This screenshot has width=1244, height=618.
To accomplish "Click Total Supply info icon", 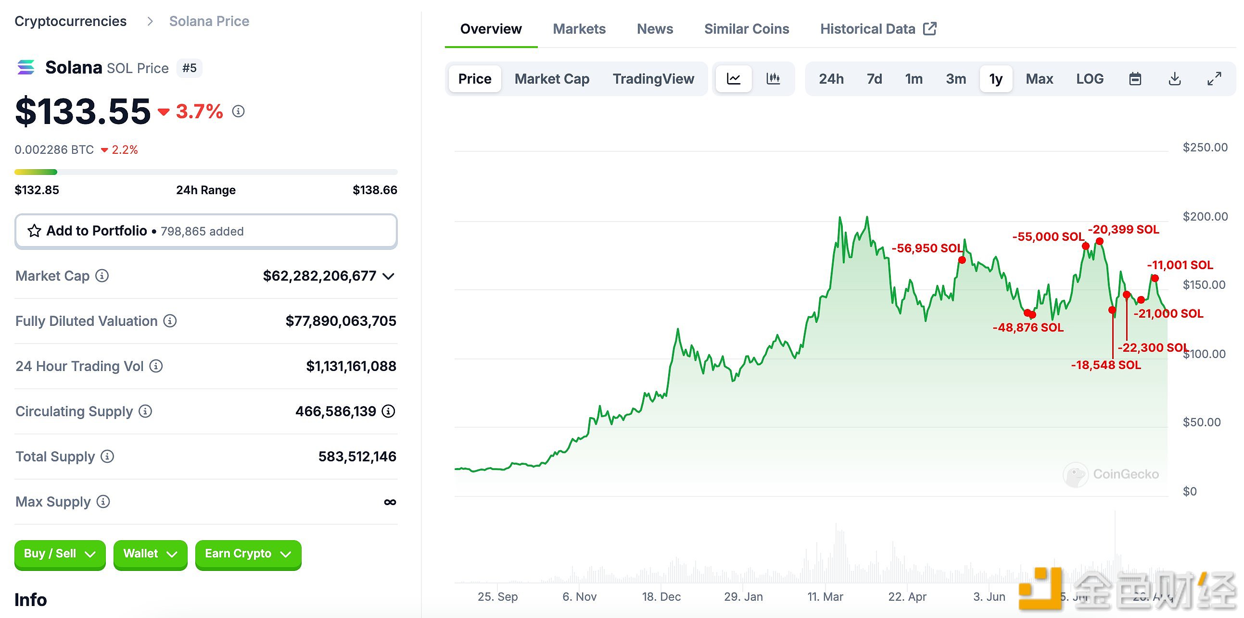I will pyautogui.click(x=107, y=457).
